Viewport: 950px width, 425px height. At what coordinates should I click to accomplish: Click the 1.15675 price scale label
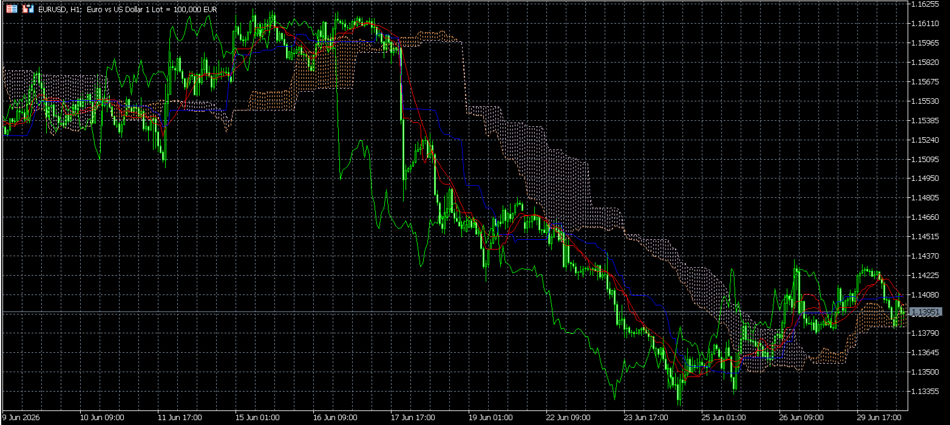pyautogui.click(x=926, y=81)
